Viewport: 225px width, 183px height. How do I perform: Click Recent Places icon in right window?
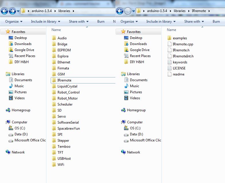[x=126, y=56]
